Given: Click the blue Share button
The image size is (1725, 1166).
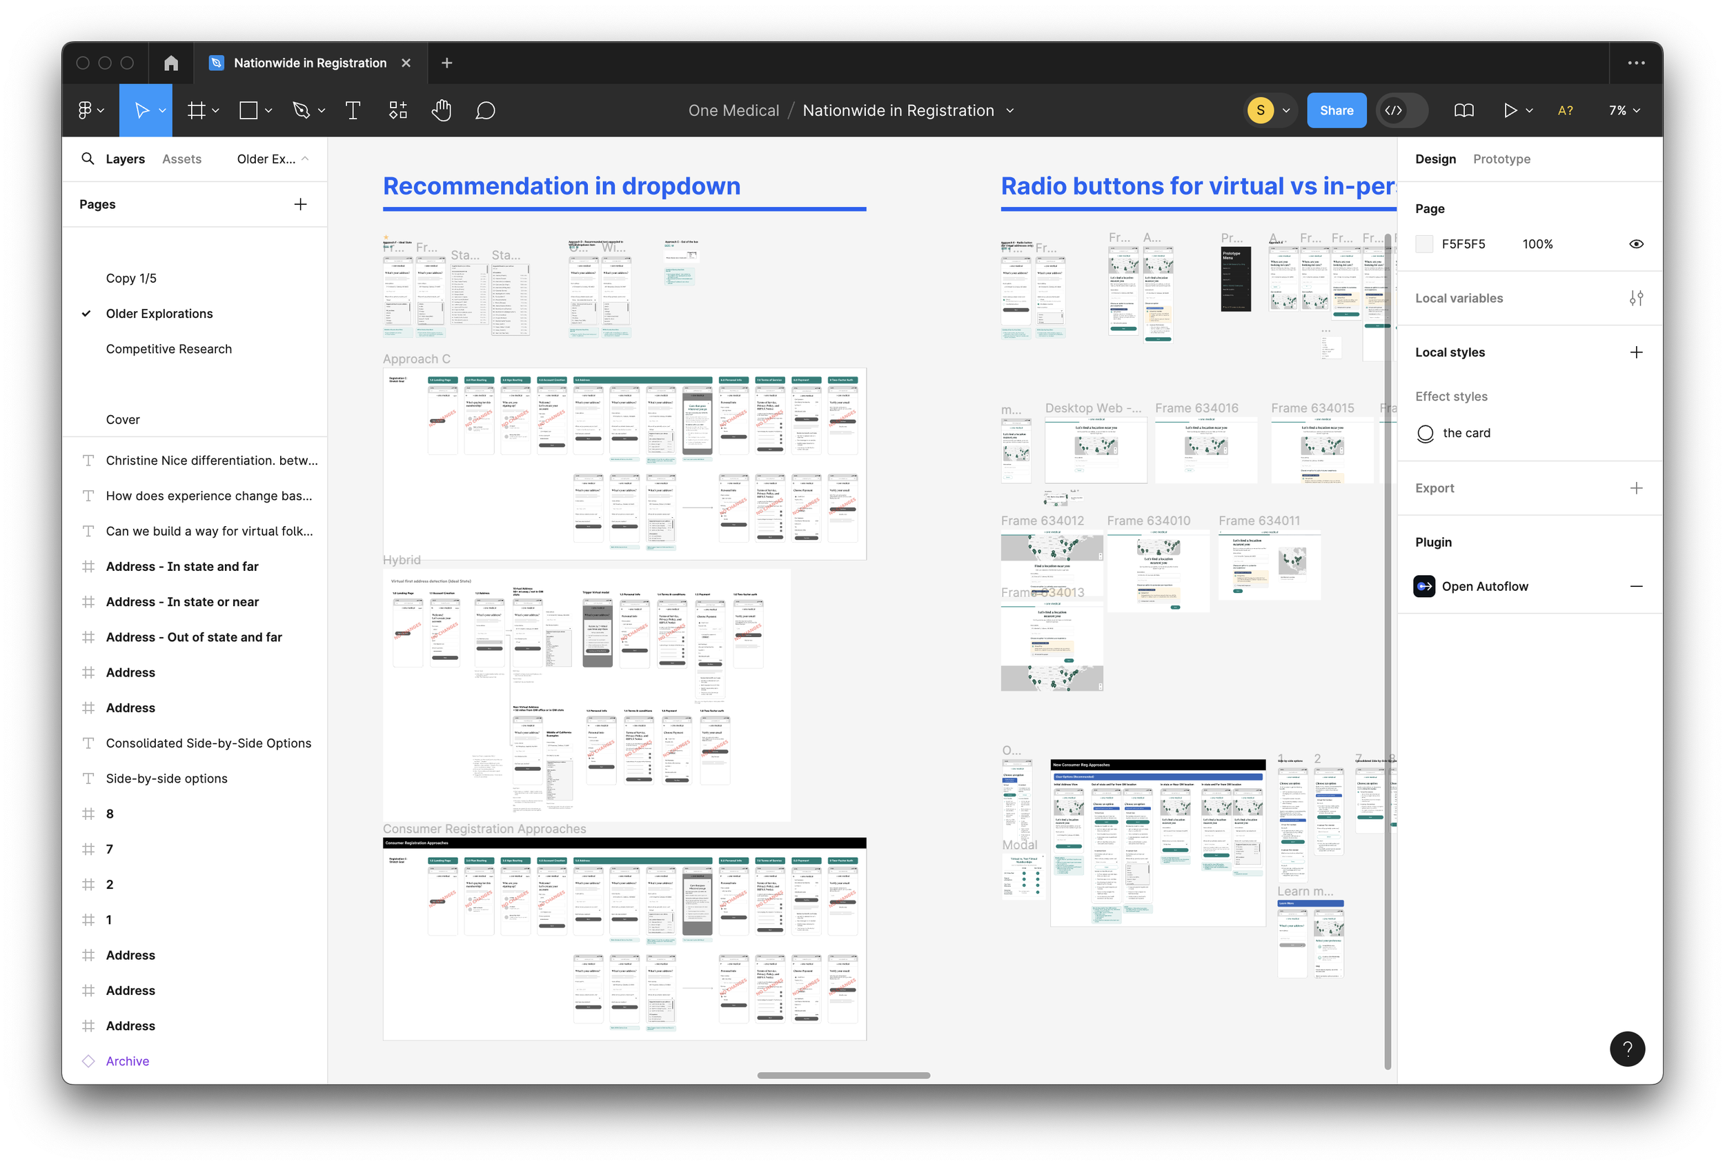Looking at the screenshot, I should [x=1335, y=110].
